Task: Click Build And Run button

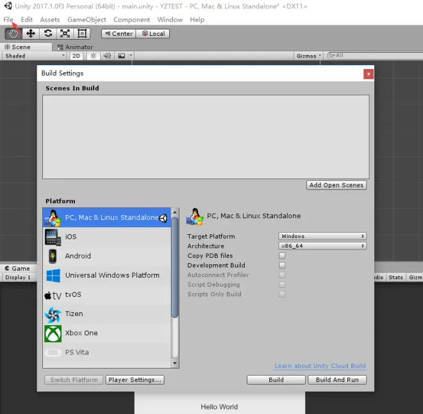Action: click(337, 380)
